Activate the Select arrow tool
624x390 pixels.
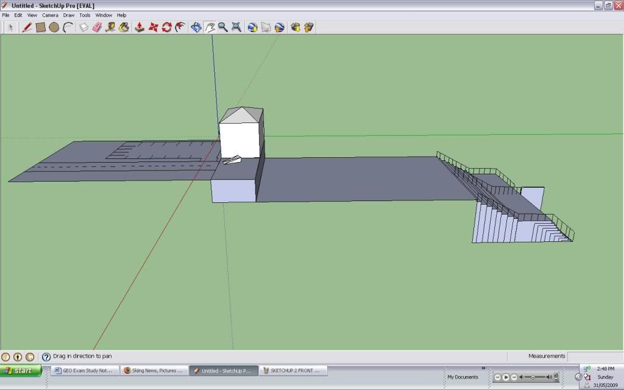click(11, 27)
